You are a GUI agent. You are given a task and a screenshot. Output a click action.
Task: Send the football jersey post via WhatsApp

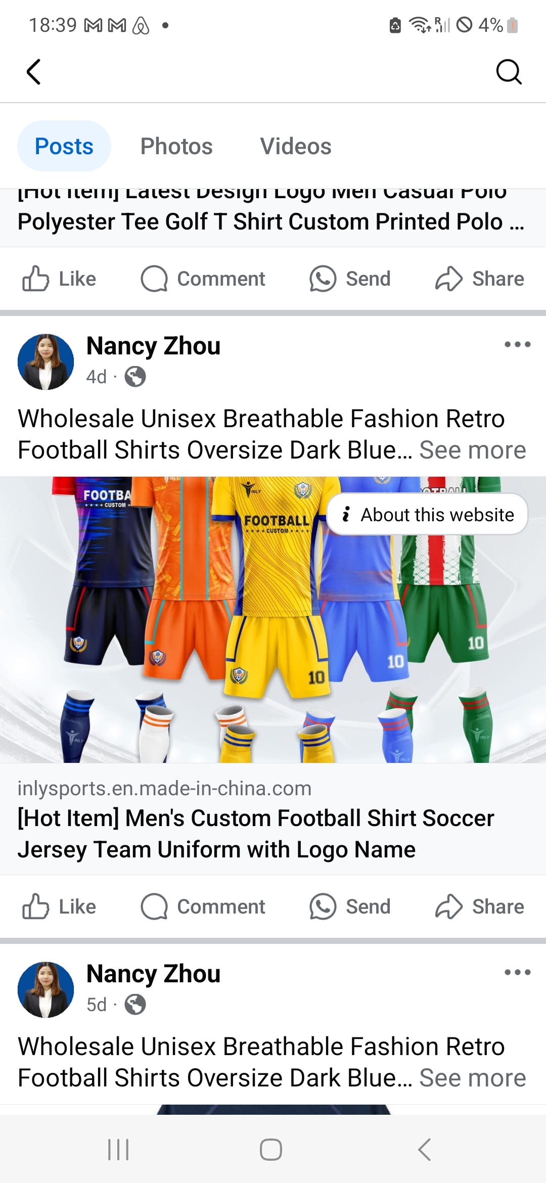[x=350, y=906]
